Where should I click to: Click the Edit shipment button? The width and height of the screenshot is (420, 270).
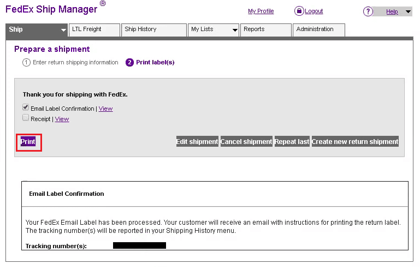(x=197, y=142)
